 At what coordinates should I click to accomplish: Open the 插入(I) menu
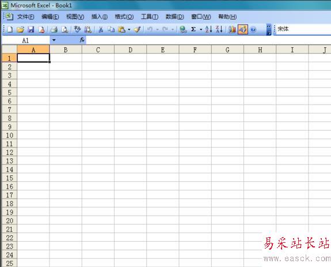point(99,17)
